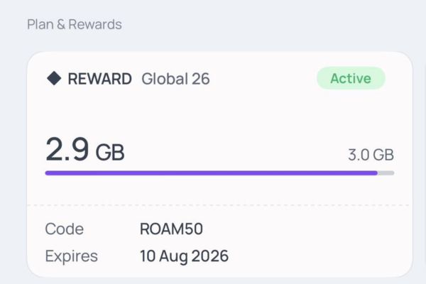Open the Global 26 plan name

coord(175,79)
